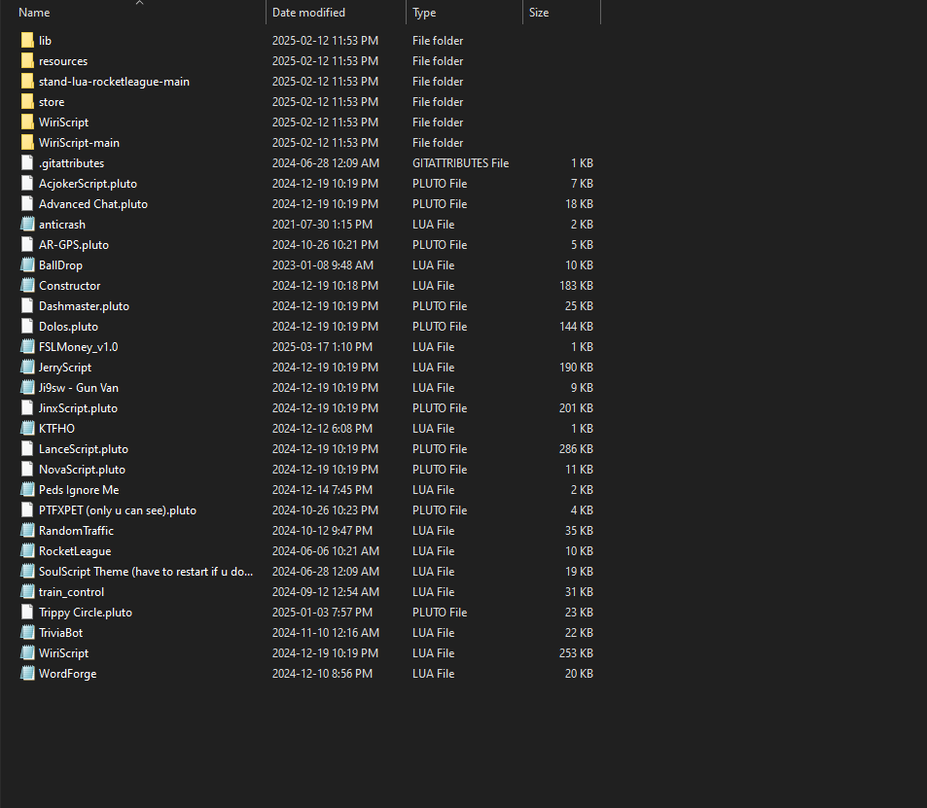Screen dimensions: 927x808
Task: Click the Constructor LUA file icon
Action: click(x=27, y=286)
